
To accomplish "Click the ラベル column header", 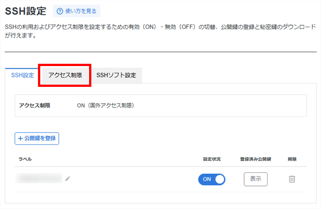I will (25, 159).
